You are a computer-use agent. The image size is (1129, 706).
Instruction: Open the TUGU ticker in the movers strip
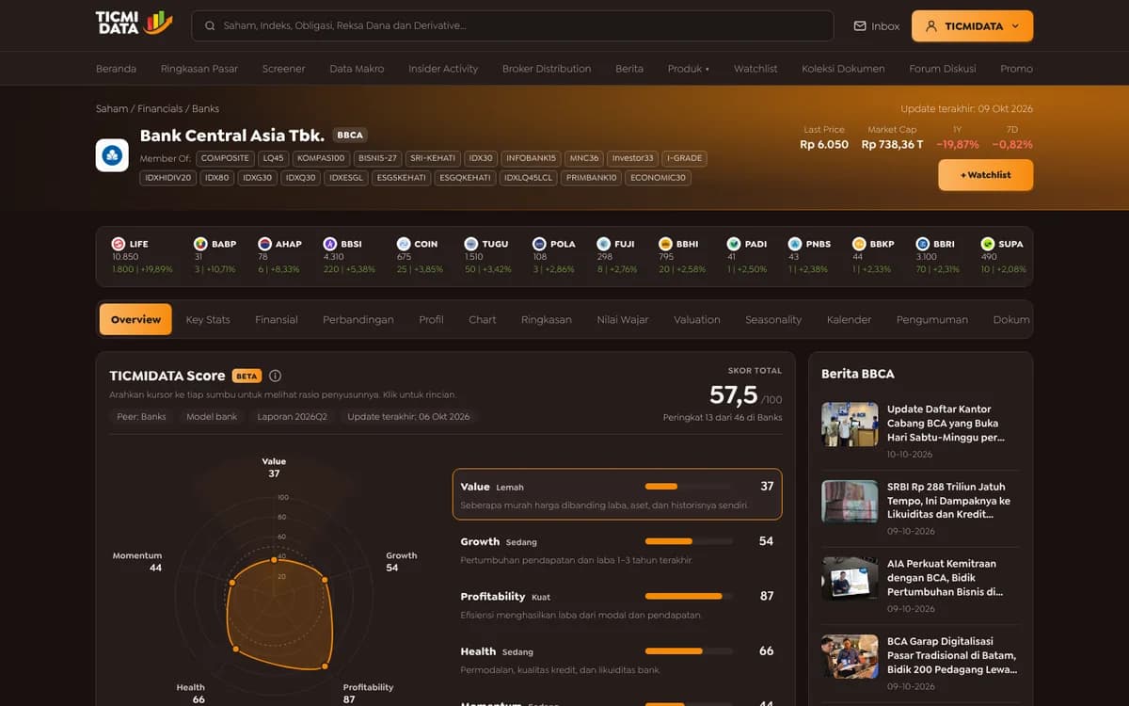click(x=487, y=256)
